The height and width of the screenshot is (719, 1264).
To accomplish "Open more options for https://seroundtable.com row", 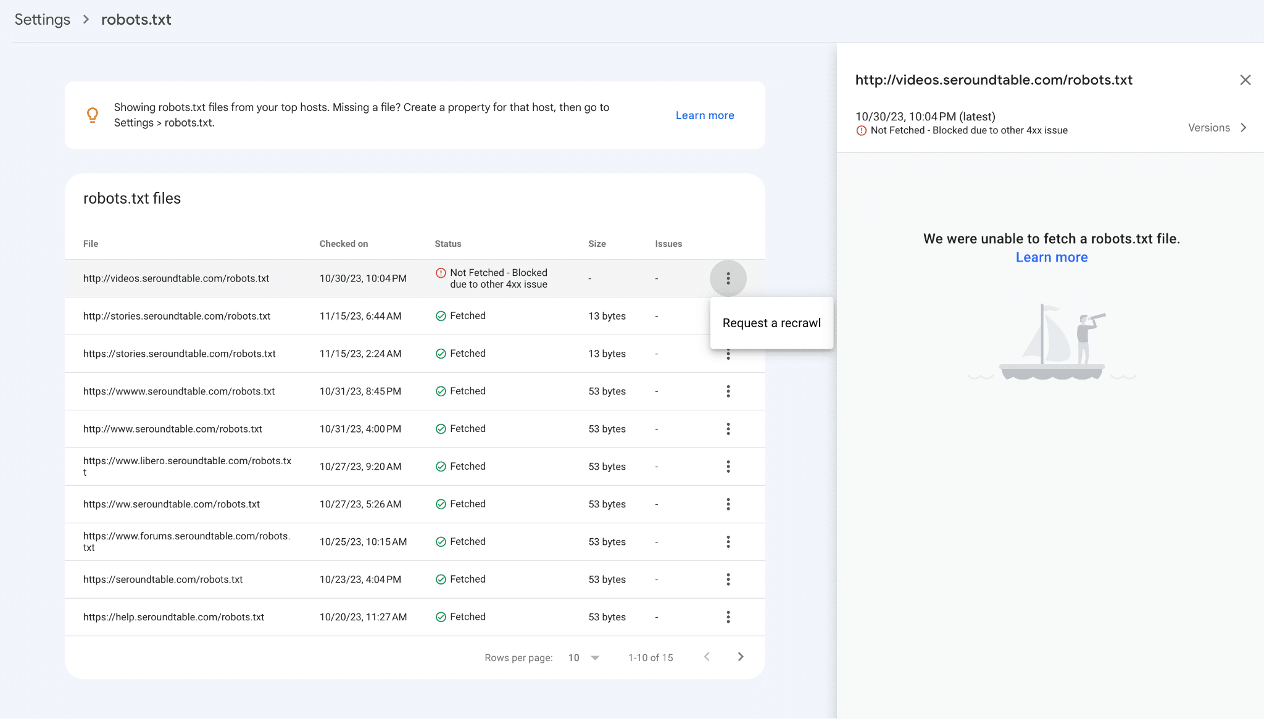I will [x=728, y=580].
